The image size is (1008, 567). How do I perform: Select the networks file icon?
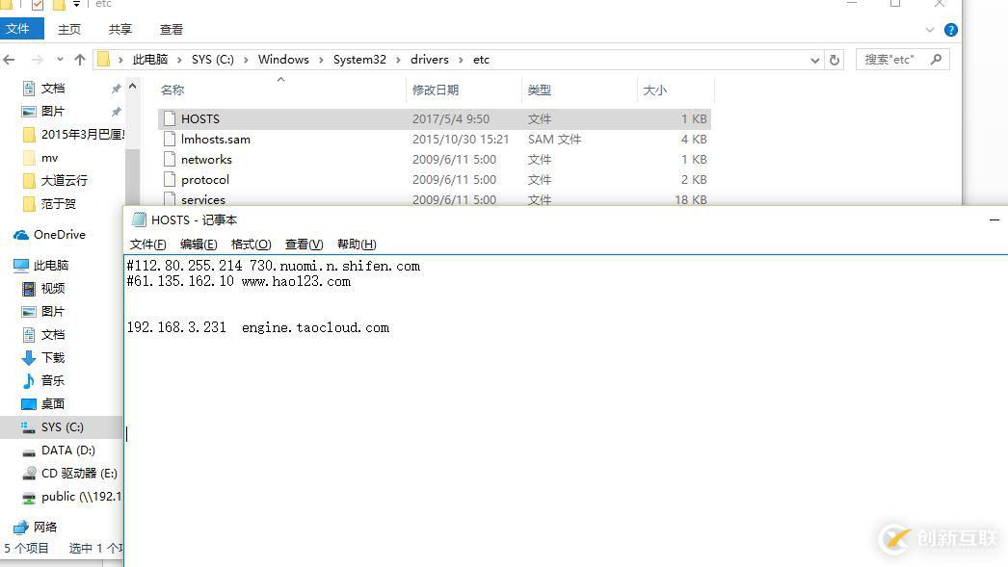pos(169,159)
